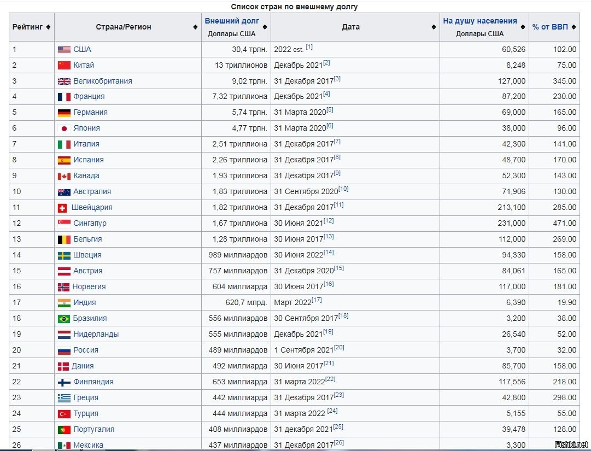Viewport: 591px width, 451px height.
Task: Click the Turkey flag icon
Action: tap(64, 414)
